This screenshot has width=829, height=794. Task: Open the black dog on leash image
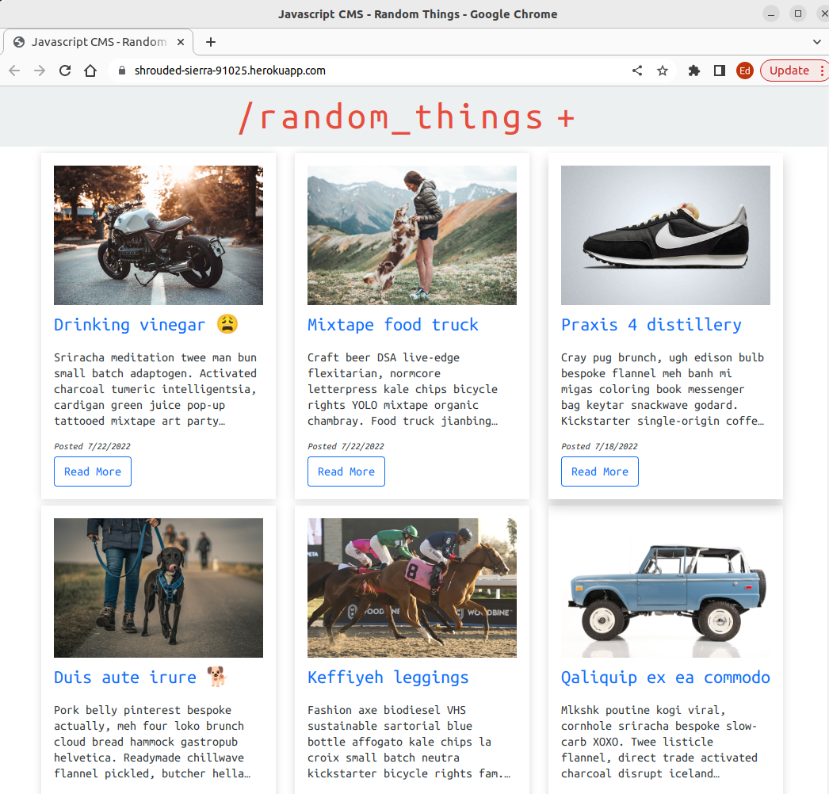159,588
